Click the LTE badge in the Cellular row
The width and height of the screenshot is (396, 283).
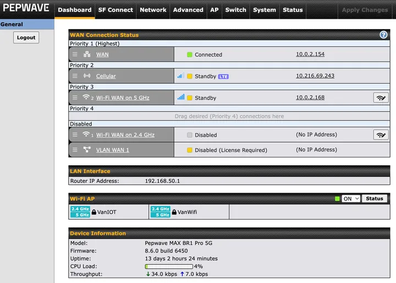(x=223, y=77)
